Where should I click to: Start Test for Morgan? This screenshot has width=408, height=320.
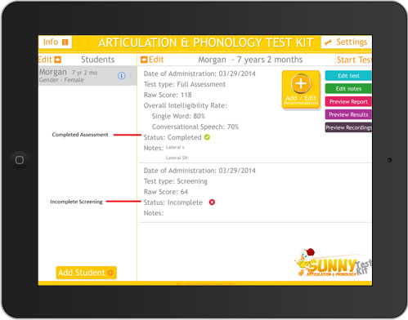click(x=353, y=60)
